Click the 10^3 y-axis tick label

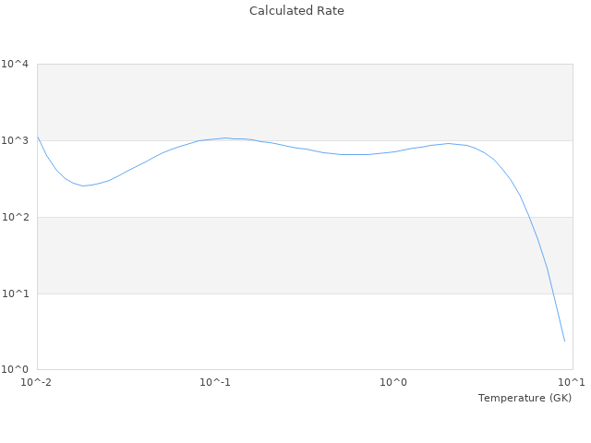[x=15, y=141]
